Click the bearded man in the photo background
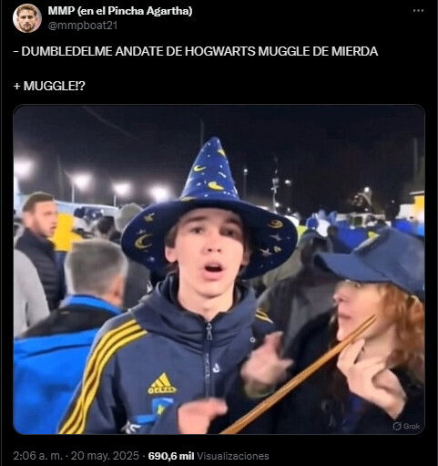The height and width of the screenshot is (466, 438). pos(38,249)
